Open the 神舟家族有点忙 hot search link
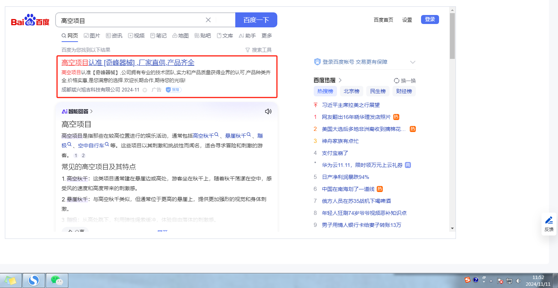This screenshot has width=558, height=288. pos(340,141)
